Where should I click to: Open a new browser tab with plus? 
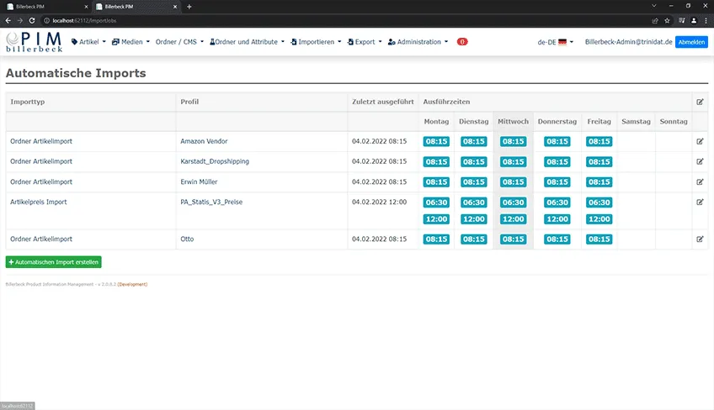(x=189, y=7)
